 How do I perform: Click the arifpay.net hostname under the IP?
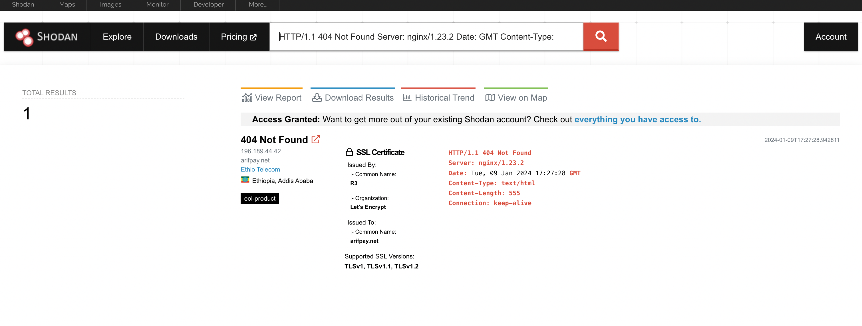click(x=255, y=160)
